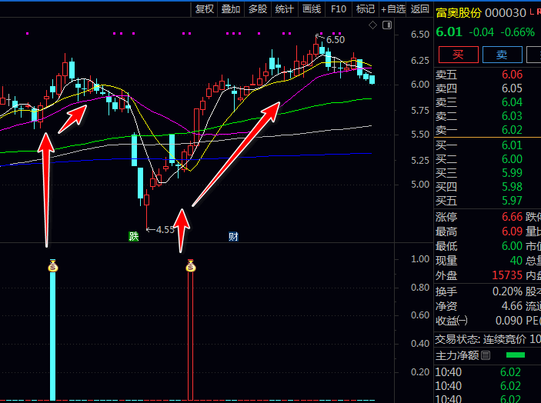Image resolution: width=541 pixels, height=403 pixels.
Task: Select 卖五 price 6.06
Action: point(512,75)
